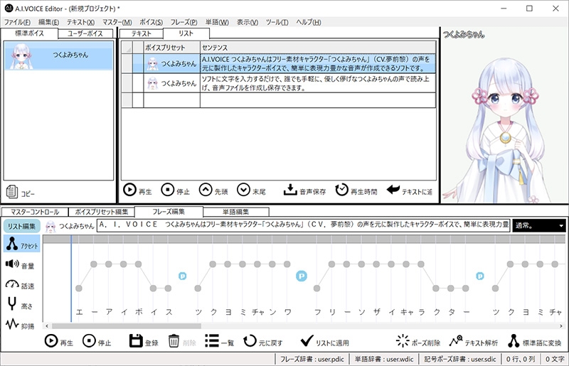Jump to the last row (末尾)
Screen dimensions: 569x366
pos(251,190)
